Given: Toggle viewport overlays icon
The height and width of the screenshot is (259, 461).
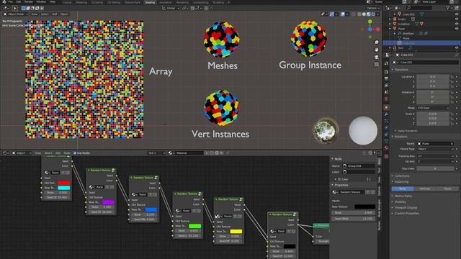Looking at the screenshot, I should [x=343, y=14].
